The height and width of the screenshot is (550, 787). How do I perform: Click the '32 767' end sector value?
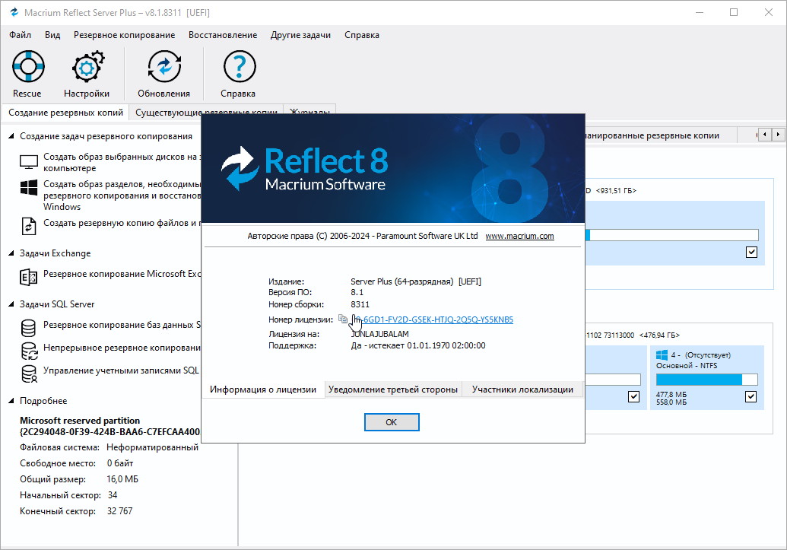(x=119, y=510)
